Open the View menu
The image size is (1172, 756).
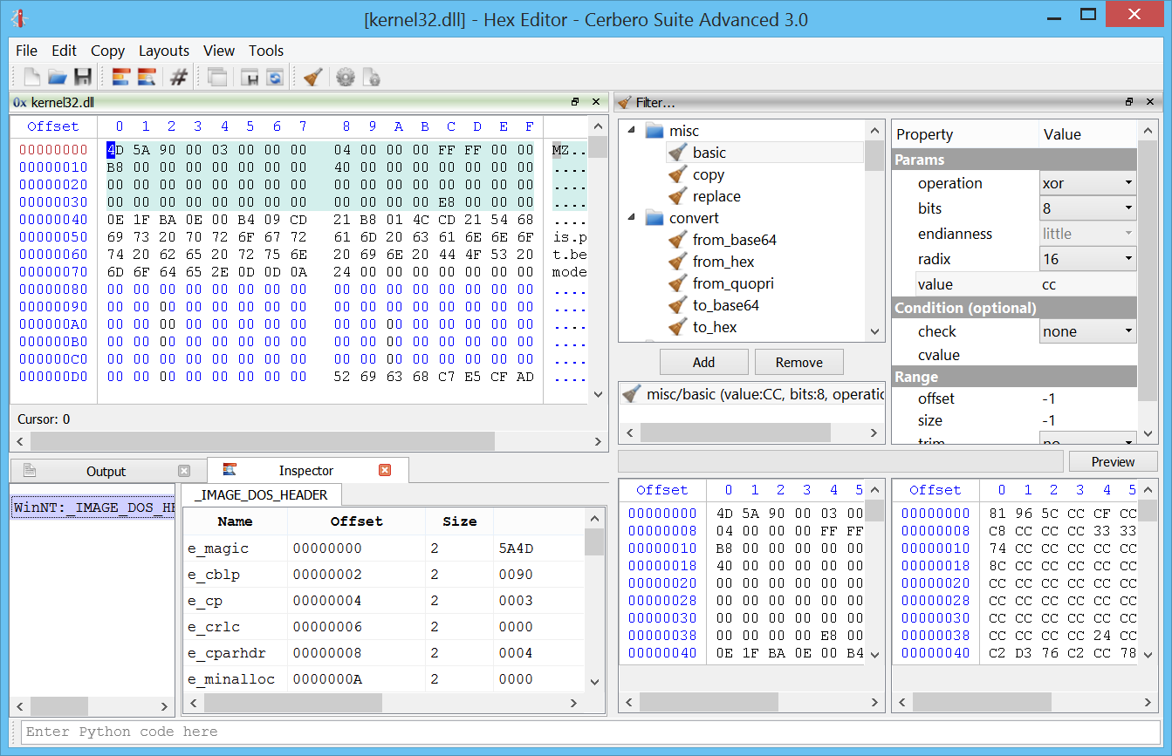[219, 51]
